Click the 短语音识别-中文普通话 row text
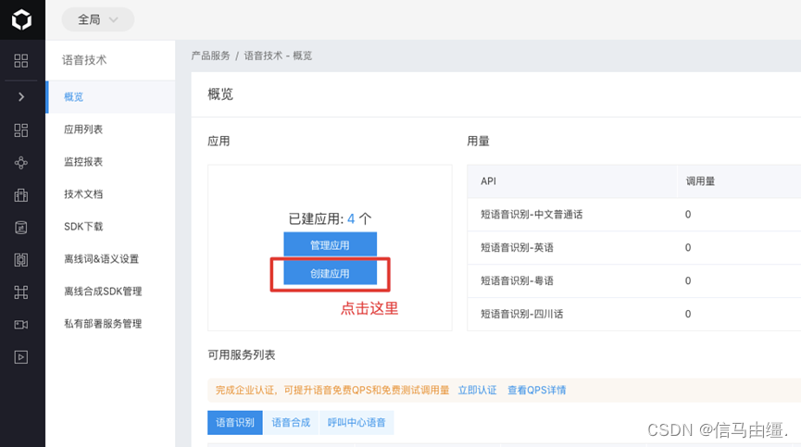This screenshot has height=447, width=801. 532,215
